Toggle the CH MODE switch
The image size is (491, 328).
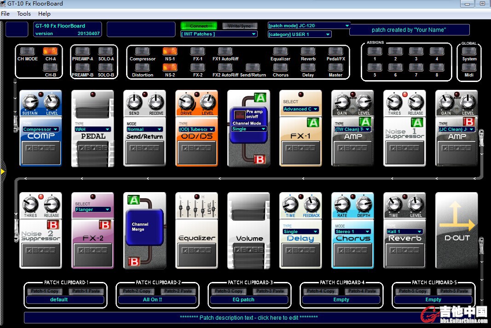[27, 52]
